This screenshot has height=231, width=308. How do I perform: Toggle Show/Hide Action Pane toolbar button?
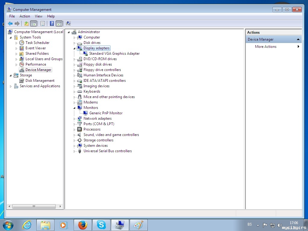pyautogui.click(x=59, y=23)
